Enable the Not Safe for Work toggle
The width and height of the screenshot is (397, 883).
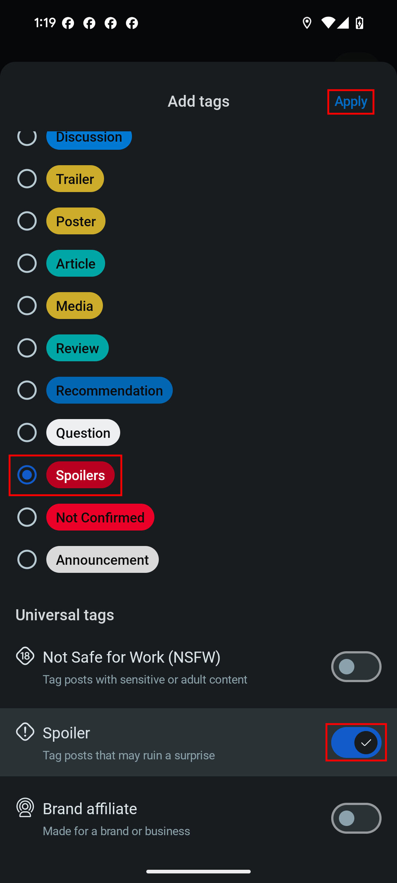(356, 667)
